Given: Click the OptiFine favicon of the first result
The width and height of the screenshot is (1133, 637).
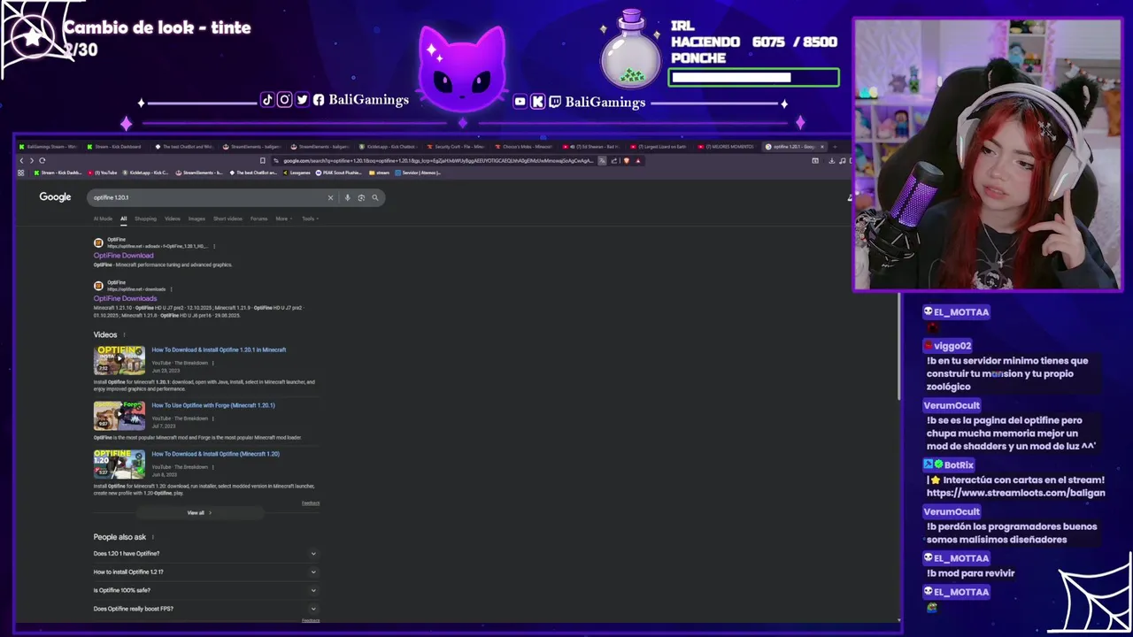Looking at the screenshot, I should point(98,242).
